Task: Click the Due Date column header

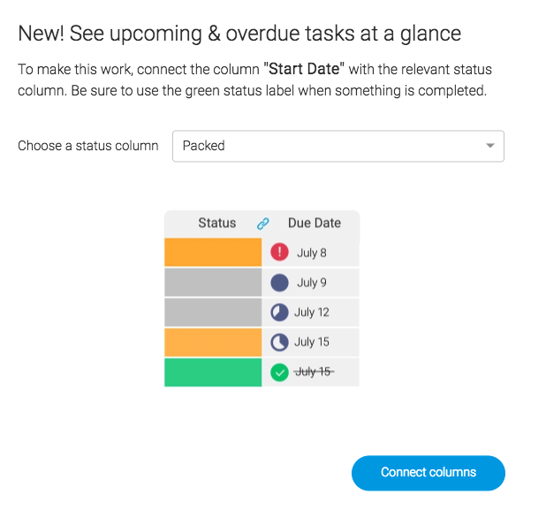Action: pyautogui.click(x=315, y=223)
